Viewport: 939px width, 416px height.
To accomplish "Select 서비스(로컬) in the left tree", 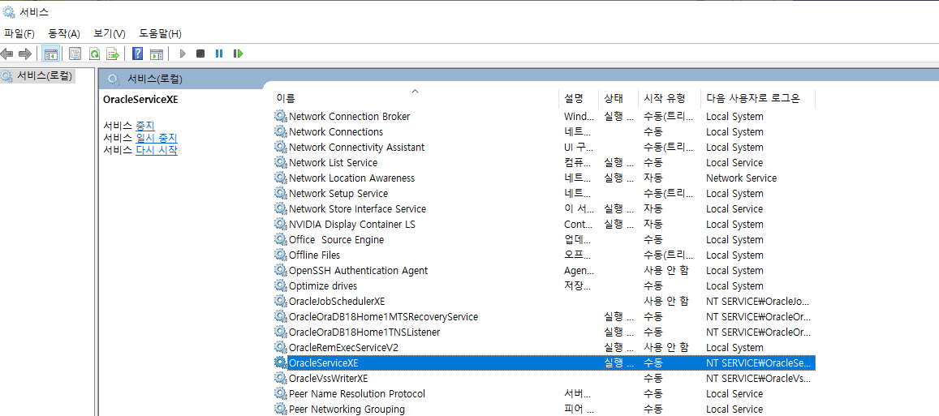I will point(45,76).
